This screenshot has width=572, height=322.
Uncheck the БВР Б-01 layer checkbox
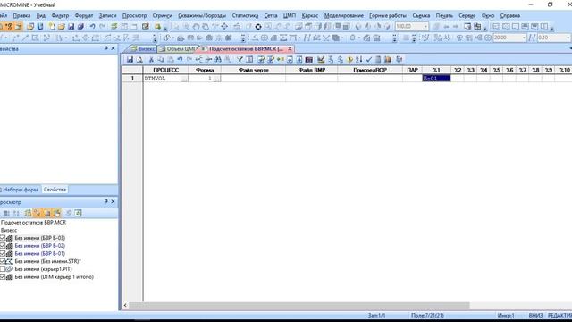(3, 253)
